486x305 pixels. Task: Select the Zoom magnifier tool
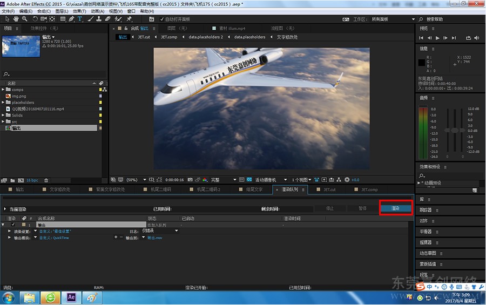(24, 19)
